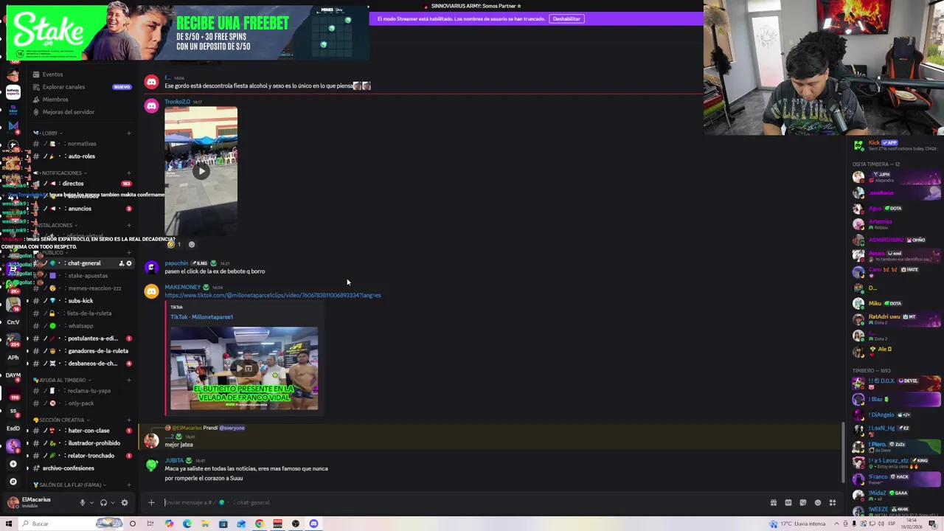Screen dimensions: 944x531
Task: Click the Deshabilitar streamer mode button
Action: (x=566, y=18)
